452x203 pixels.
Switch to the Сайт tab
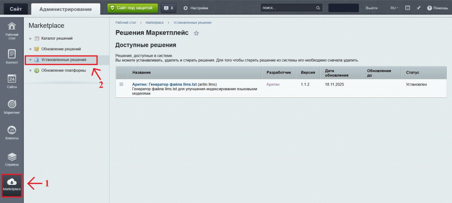click(x=16, y=8)
